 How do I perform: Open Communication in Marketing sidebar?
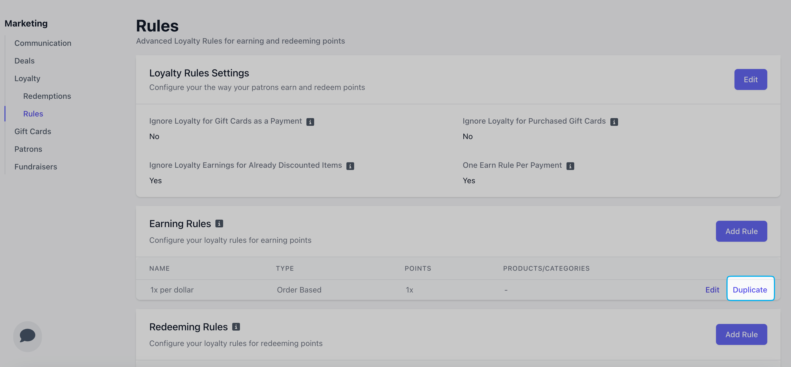(x=43, y=43)
